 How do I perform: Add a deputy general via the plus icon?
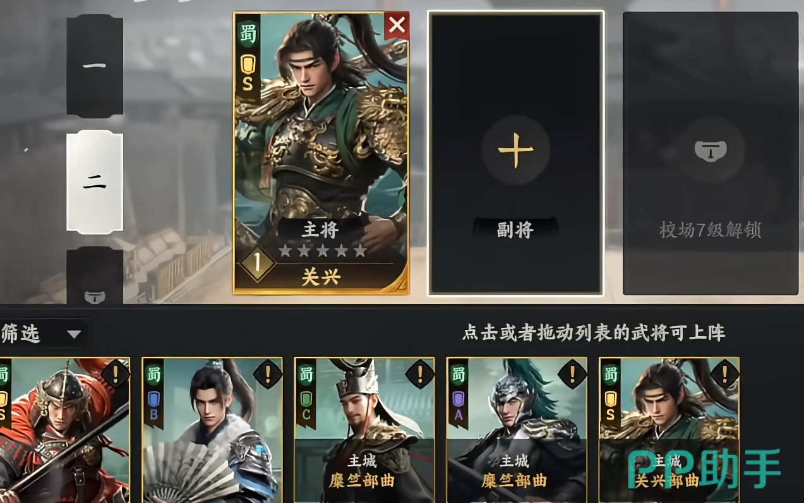[x=515, y=151]
